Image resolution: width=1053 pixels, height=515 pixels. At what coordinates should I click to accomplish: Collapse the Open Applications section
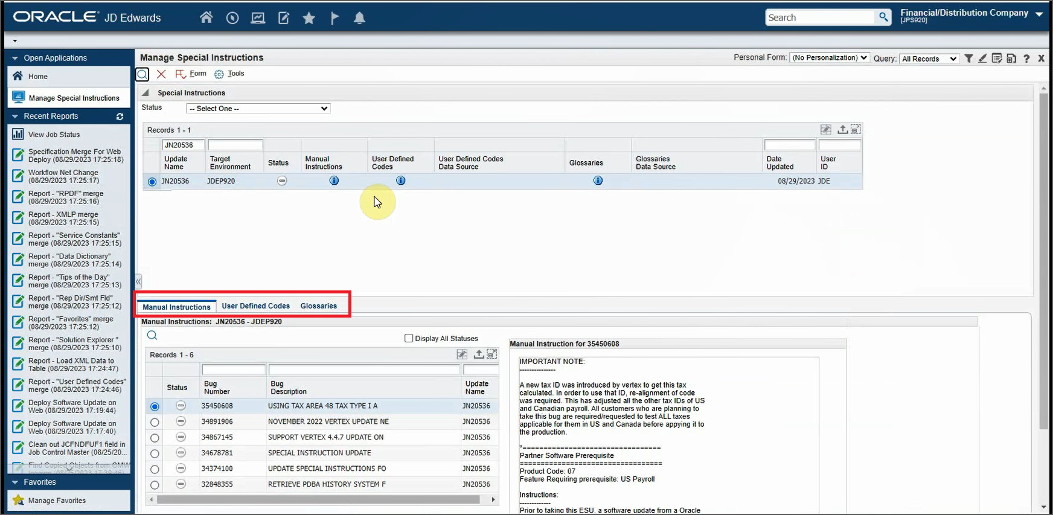click(15, 59)
